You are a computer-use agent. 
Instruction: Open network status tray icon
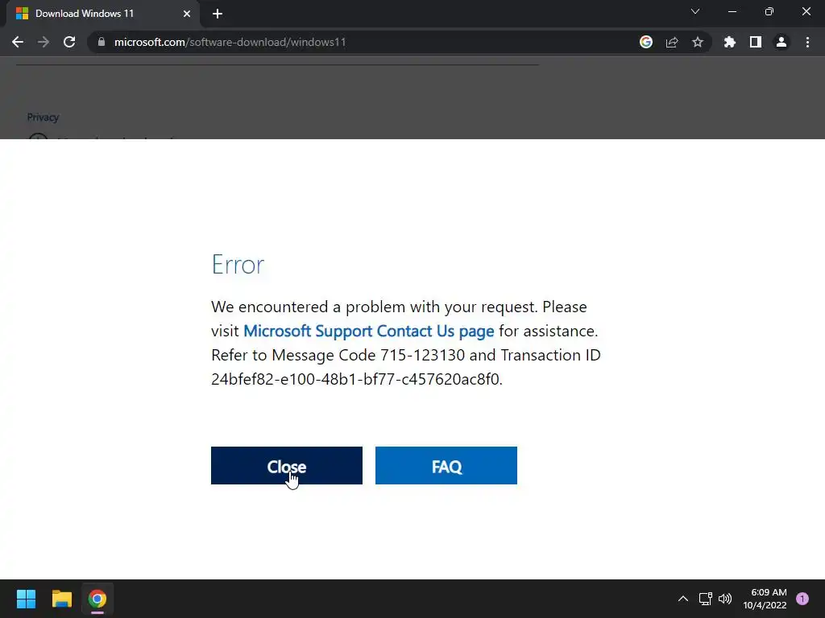[x=705, y=599]
